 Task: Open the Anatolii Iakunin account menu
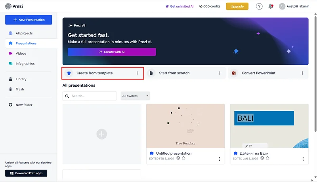tap(298, 6)
